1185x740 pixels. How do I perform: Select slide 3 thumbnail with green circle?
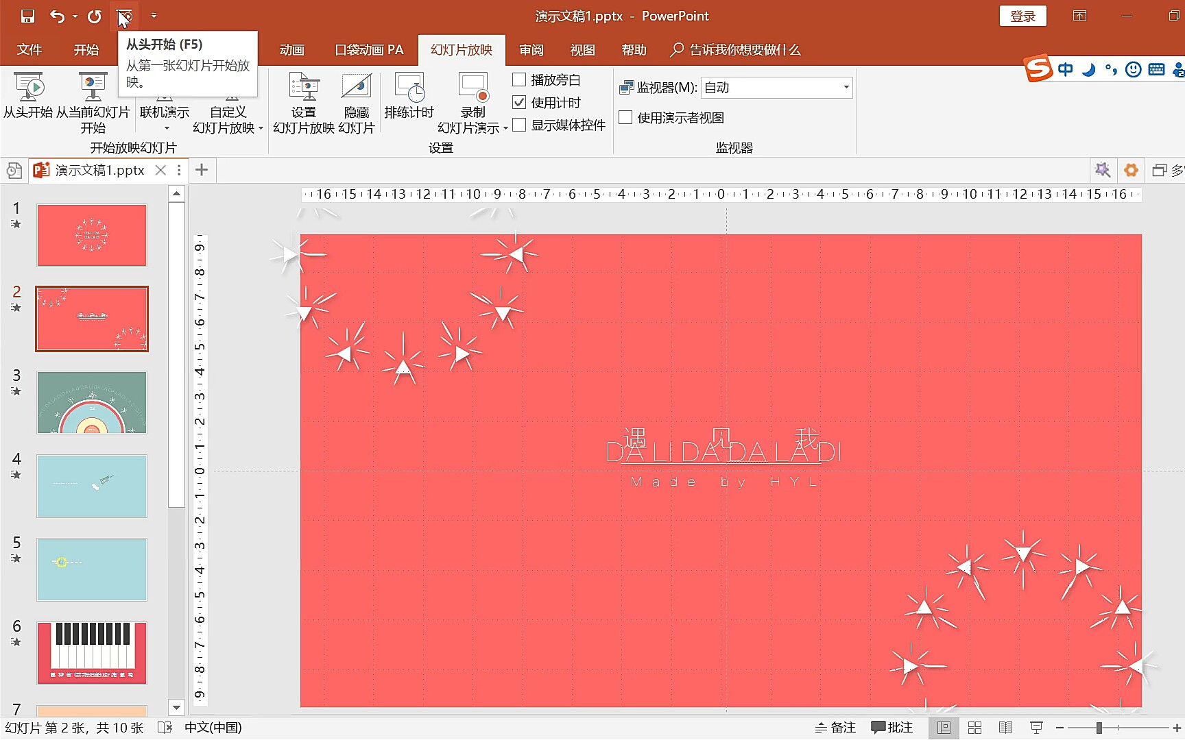coord(92,402)
